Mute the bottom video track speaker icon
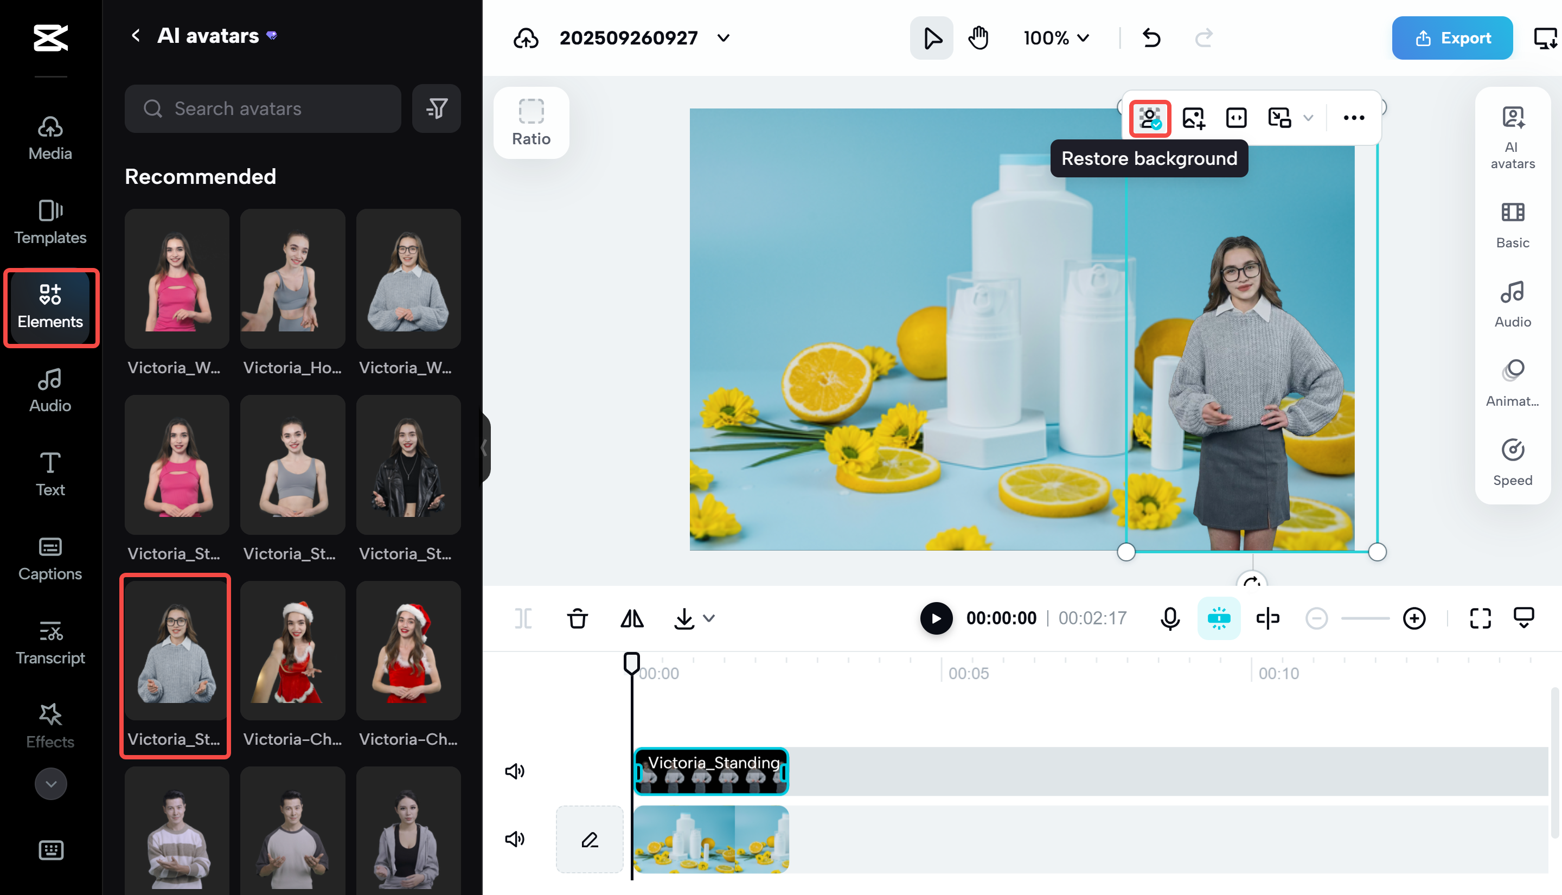 point(515,839)
